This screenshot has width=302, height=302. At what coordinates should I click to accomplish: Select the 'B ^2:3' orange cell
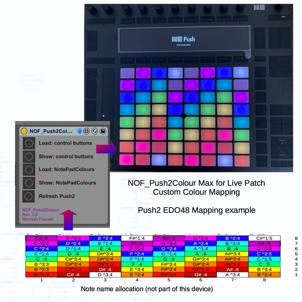[41, 270]
